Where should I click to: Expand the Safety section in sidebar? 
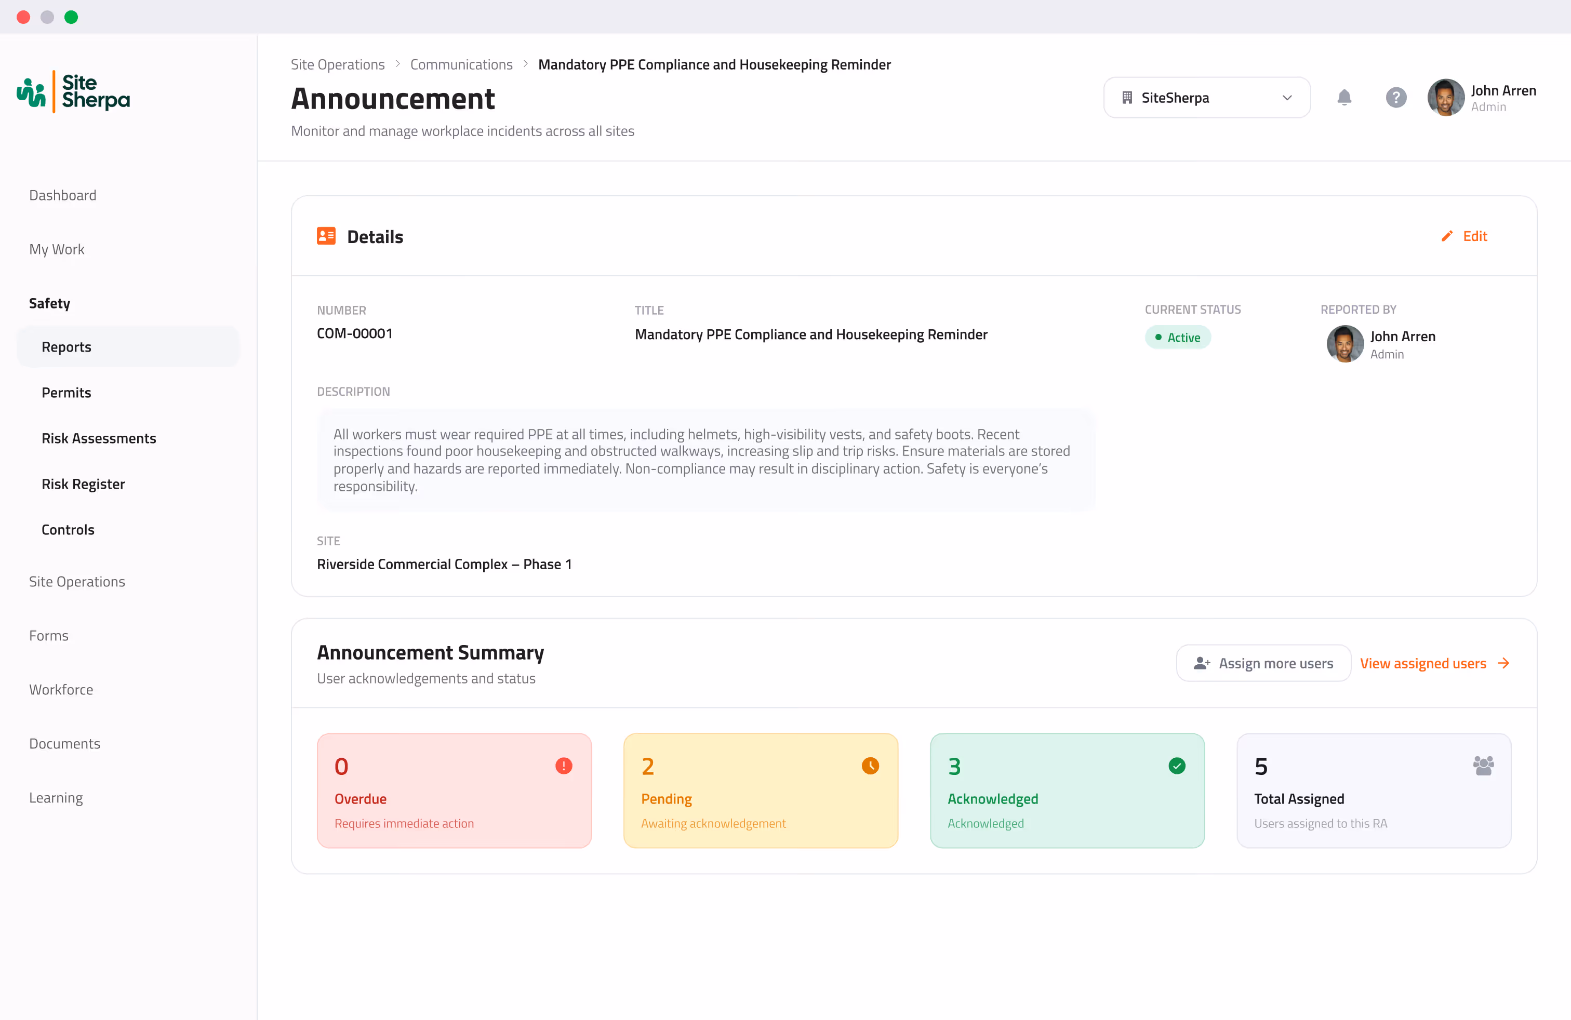[49, 303]
